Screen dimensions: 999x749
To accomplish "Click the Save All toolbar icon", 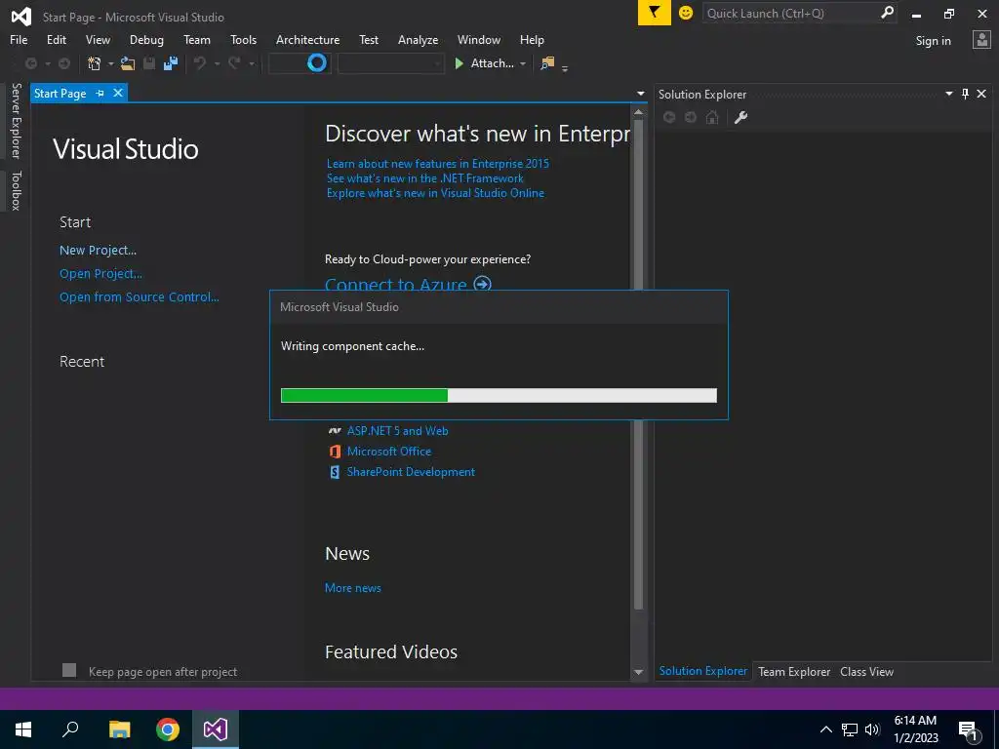I will pos(171,63).
